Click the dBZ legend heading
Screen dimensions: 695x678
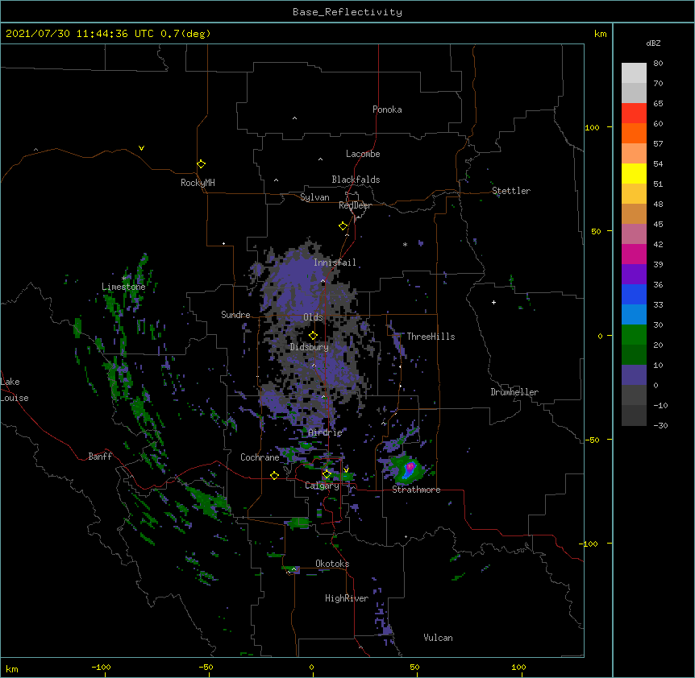tap(653, 43)
